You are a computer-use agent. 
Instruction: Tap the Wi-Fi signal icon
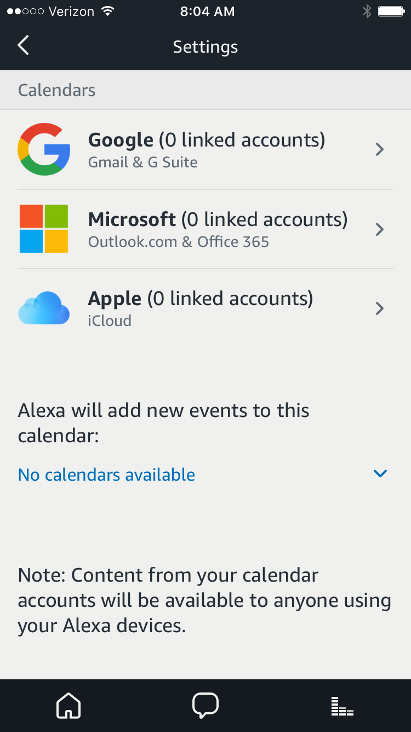click(108, 12)
